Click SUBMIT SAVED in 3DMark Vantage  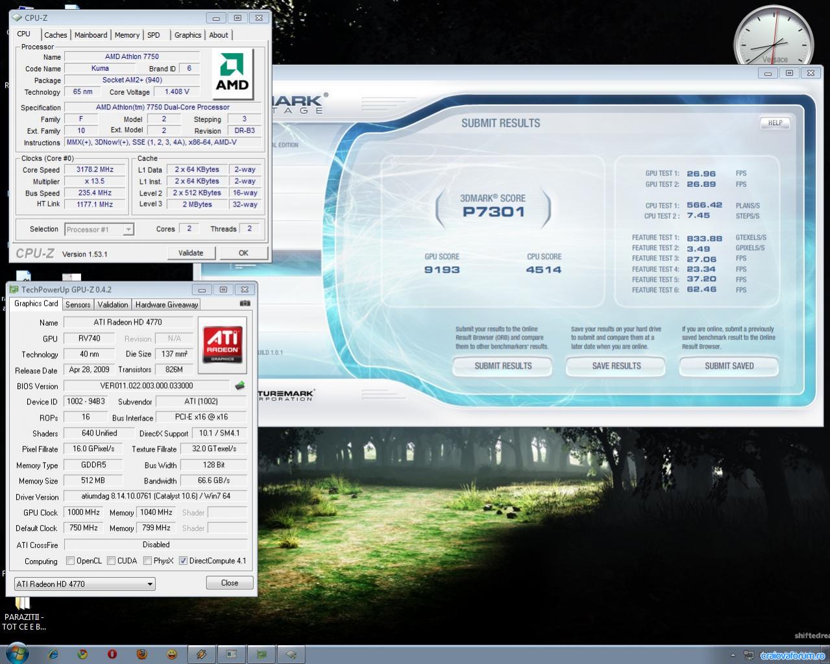coord(729,366)
